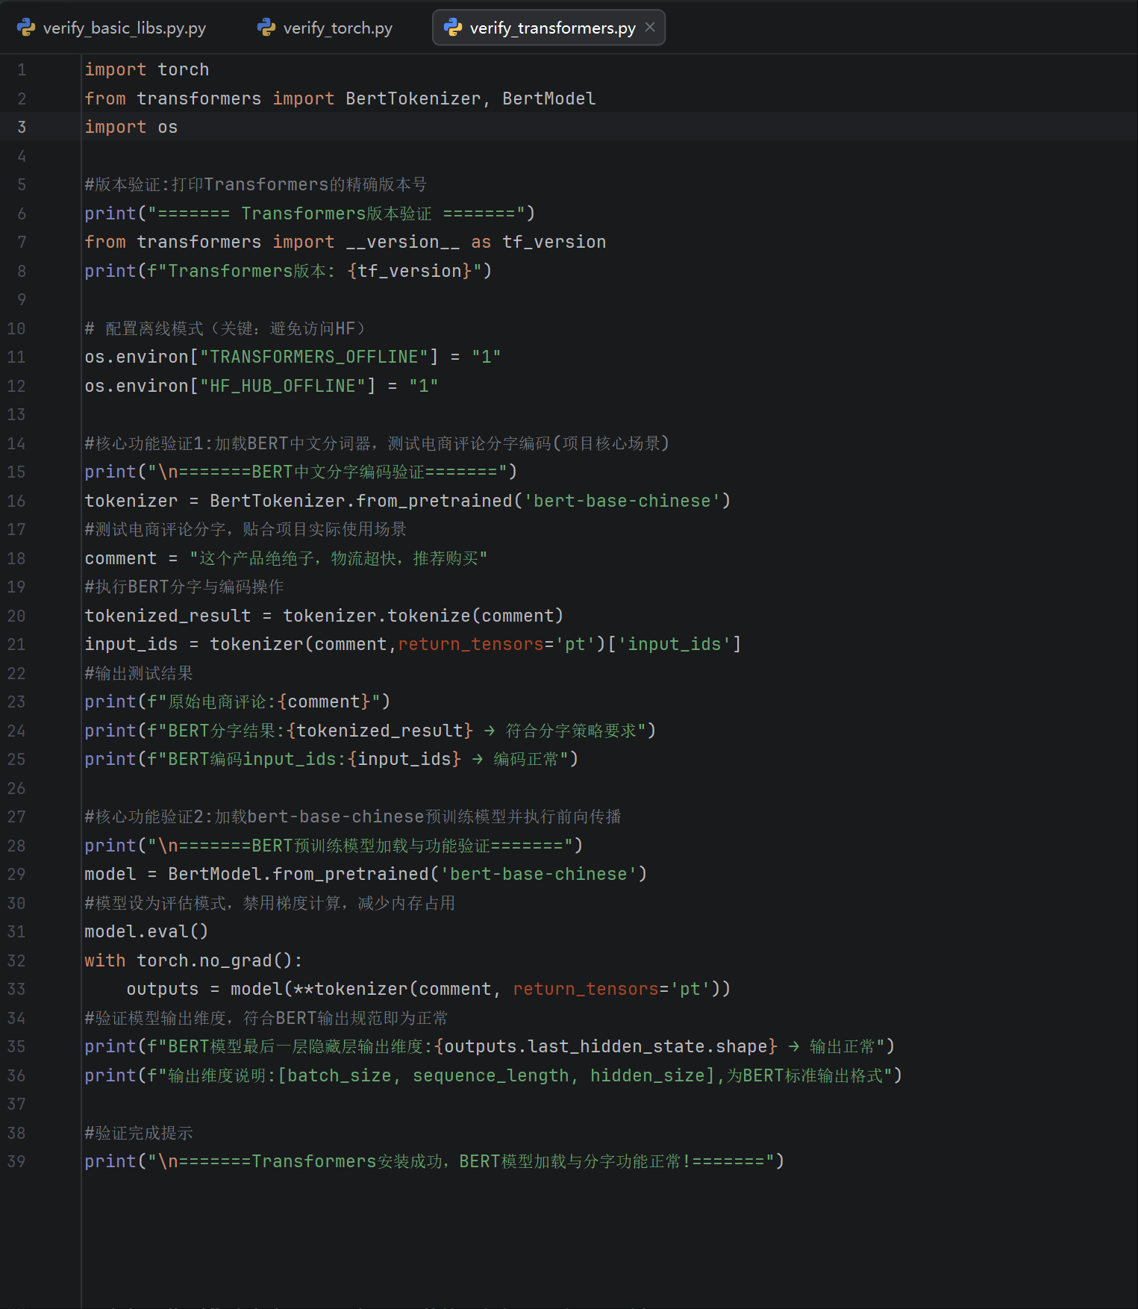
Task: Click the string "HF_HUB_OFFLINE" on line 12
Action: coord(283,386)
